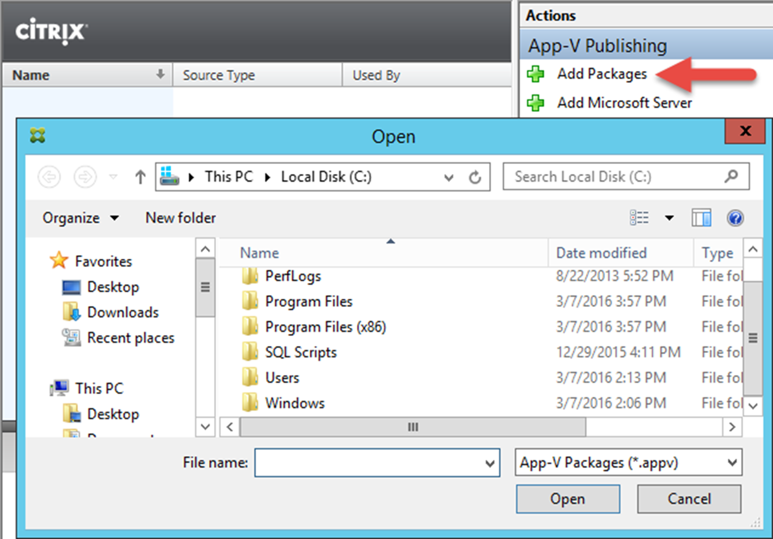Image resolution: width=773 pixels, height=539 pixels.
Task: Select Desktop under This PC
Action: tap(113, 414)
